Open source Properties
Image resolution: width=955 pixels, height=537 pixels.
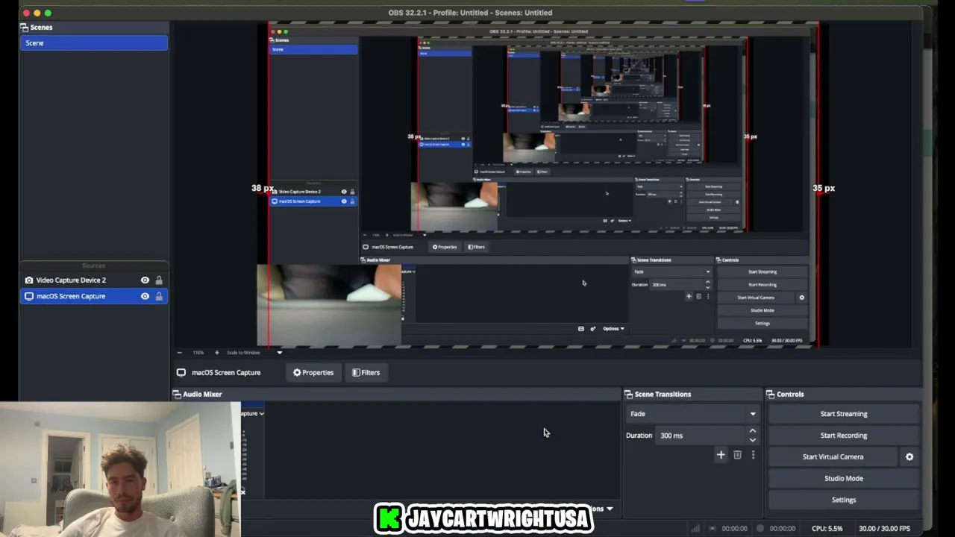click(313, 373)
